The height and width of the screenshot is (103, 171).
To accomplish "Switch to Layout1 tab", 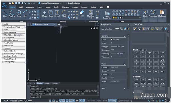I will point(47,83).
